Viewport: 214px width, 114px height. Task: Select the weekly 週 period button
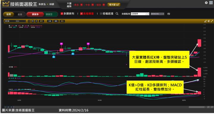coord(33,21)
